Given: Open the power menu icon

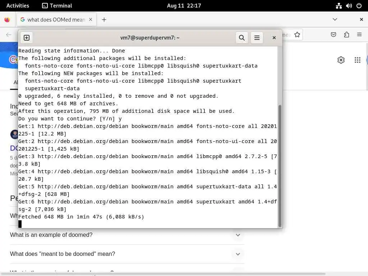Looking at the screenshot, I should click(359, 6).
